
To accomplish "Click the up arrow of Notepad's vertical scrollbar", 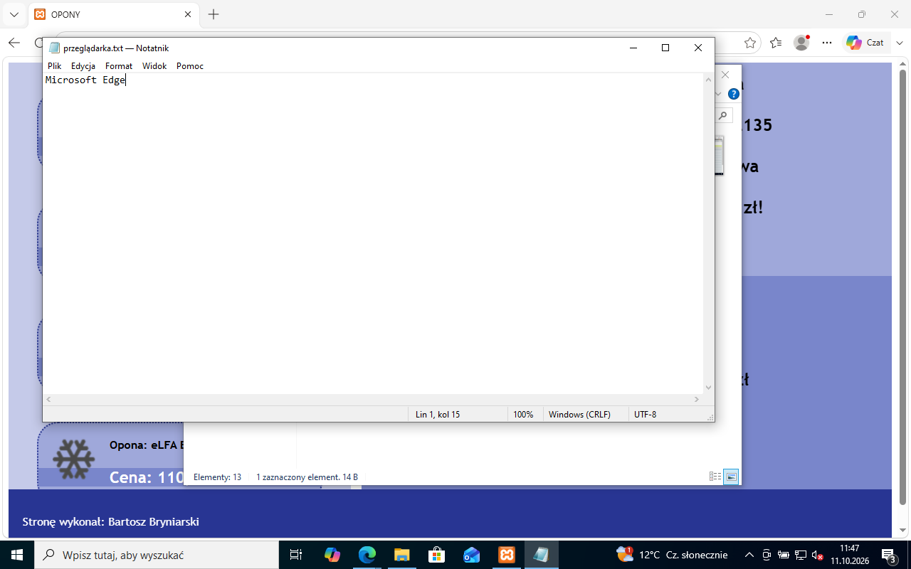I will click(x=708, y=79).
